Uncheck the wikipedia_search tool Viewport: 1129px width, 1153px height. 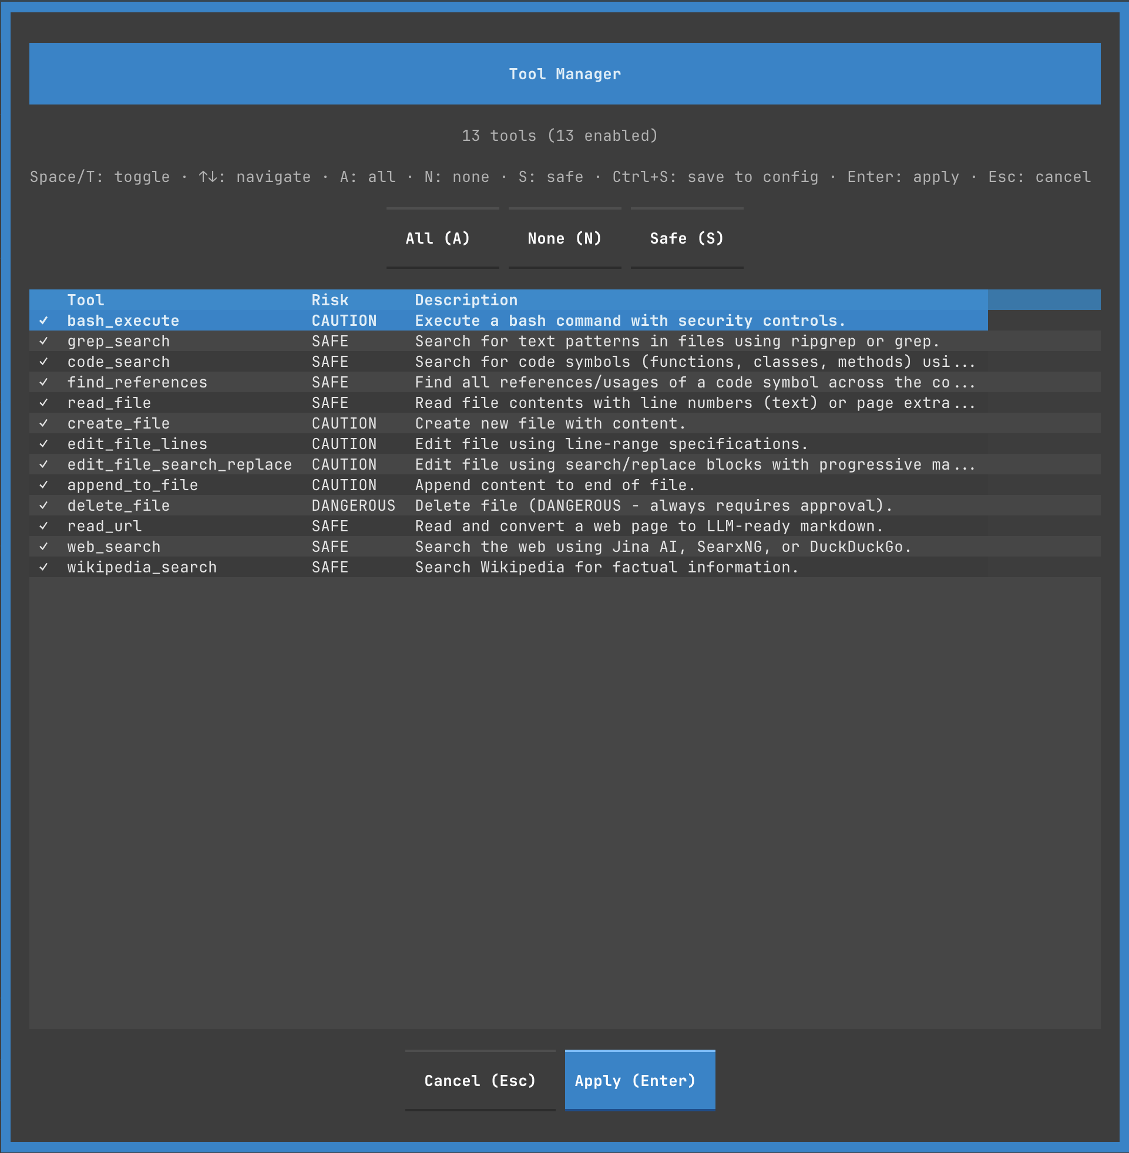[44, 567]
